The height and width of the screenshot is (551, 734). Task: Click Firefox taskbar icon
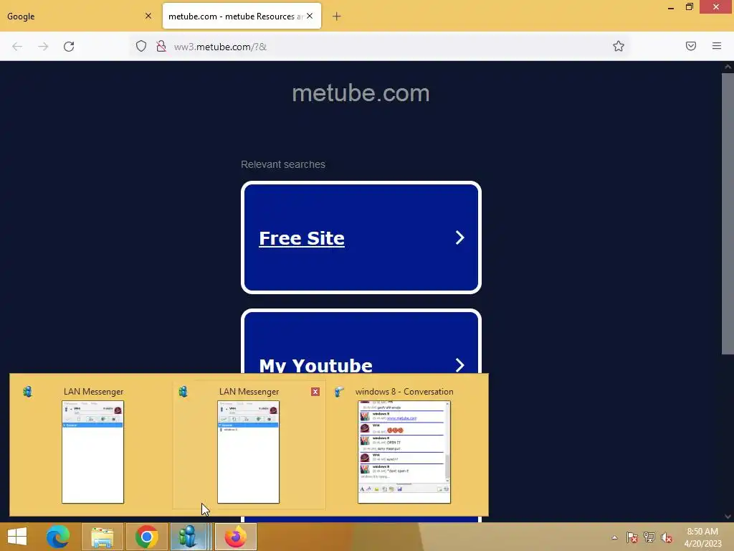click(x=236, y=537)
